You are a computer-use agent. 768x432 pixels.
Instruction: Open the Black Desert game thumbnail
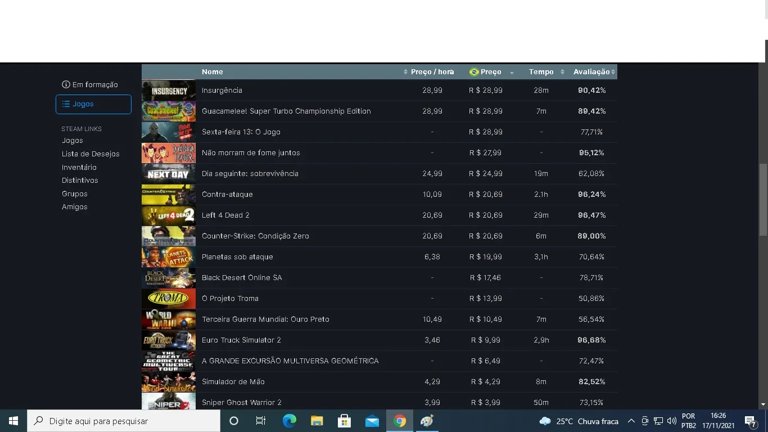[169, 277]
